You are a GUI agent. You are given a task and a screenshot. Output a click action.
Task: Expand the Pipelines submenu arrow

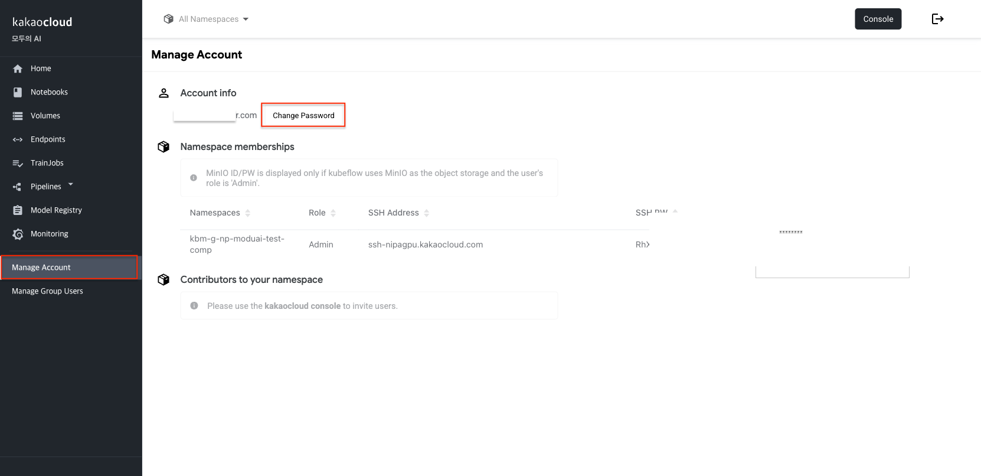point(71,184)
